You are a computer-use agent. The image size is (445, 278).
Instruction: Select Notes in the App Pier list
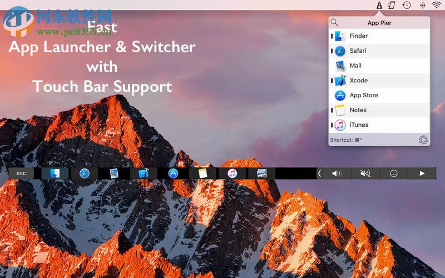(x=379, y=110)
